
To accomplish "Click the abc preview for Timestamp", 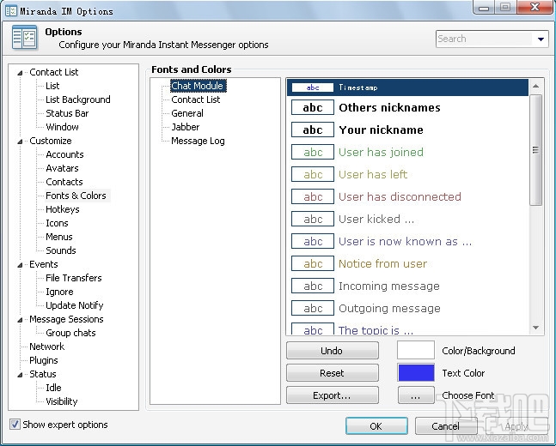I will (x=313, y=87).
